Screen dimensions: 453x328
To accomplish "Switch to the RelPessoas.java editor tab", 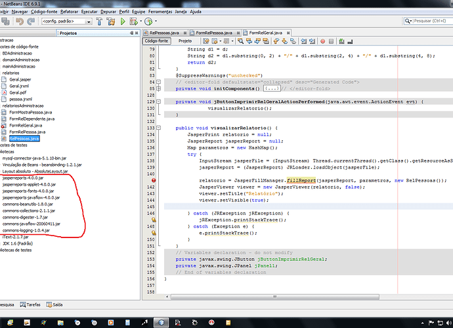I will [x=164, y=33].
